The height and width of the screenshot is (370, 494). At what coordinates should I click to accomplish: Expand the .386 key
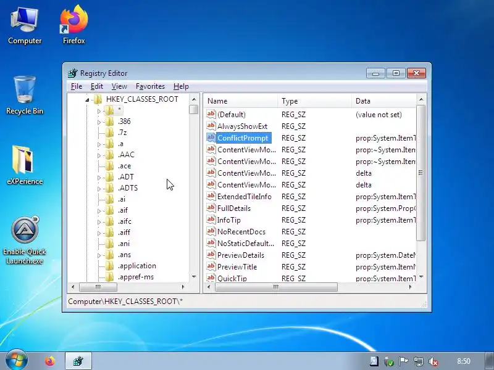pos(99,122)
